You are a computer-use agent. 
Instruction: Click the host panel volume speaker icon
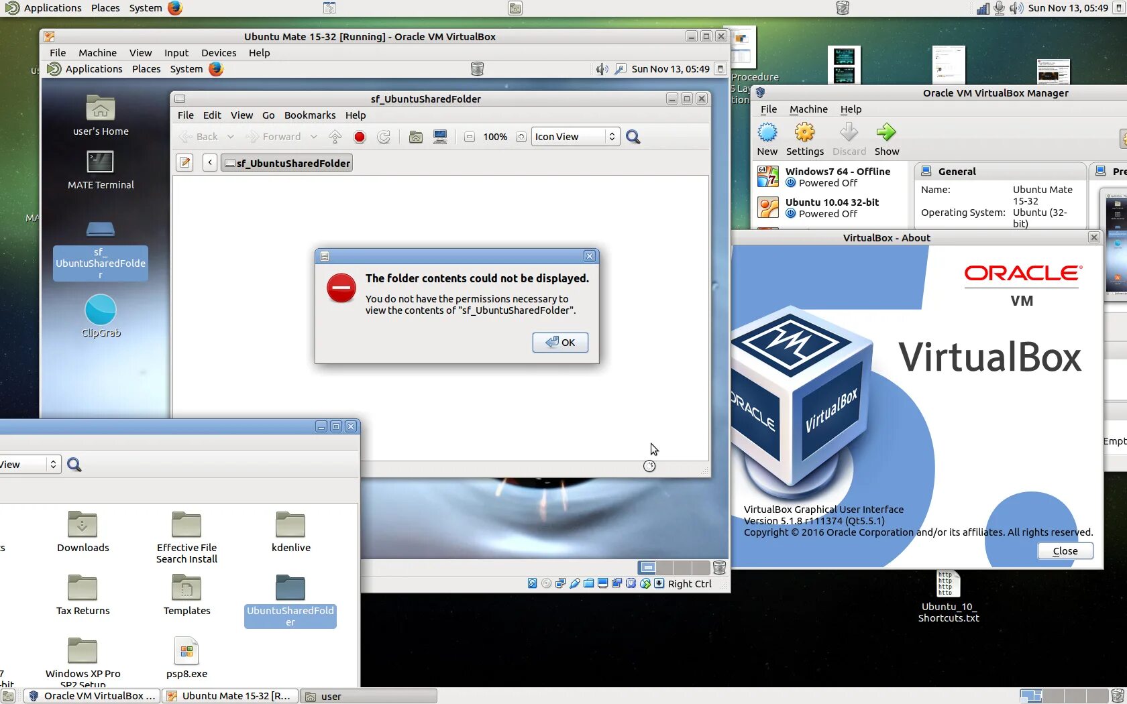pyautogui.click(x=1016, y=8)
